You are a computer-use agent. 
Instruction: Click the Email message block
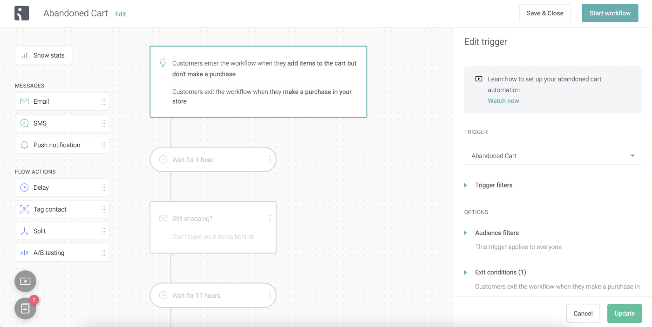(62, 101)
